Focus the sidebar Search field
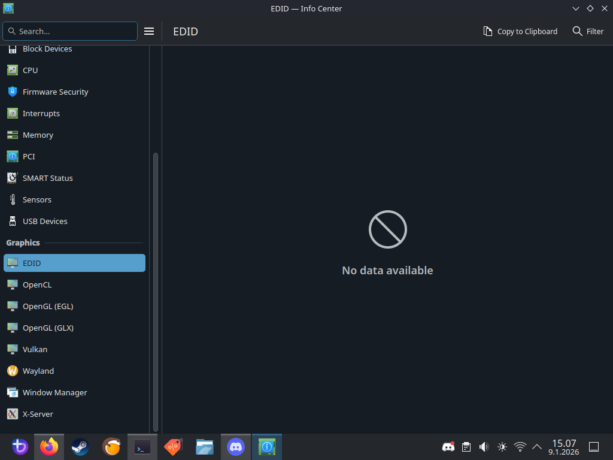The width and height of the screenshot is (613, 460). 70,31
